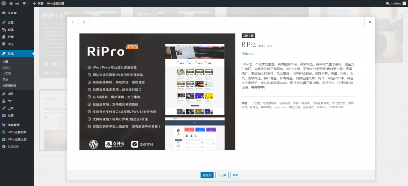Open the comments bubble in admin bar
Viewport: 408px width, 186px height.
[26, 3]
